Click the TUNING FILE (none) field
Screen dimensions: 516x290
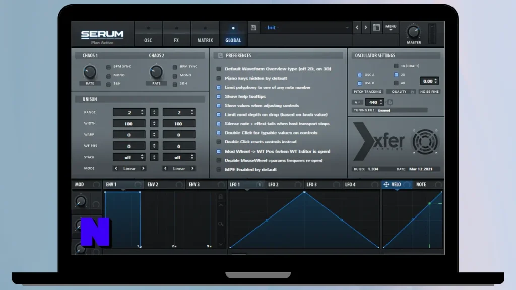pos(390,110)
